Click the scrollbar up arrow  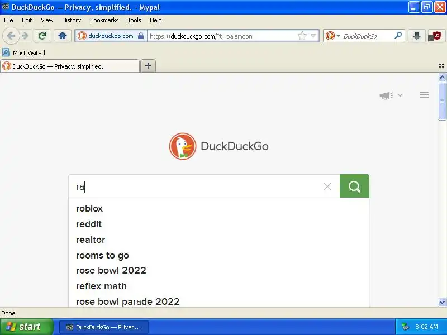(x=442, y=77)
